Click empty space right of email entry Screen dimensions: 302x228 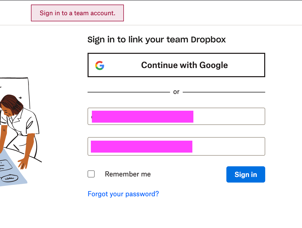click(228, 116)
